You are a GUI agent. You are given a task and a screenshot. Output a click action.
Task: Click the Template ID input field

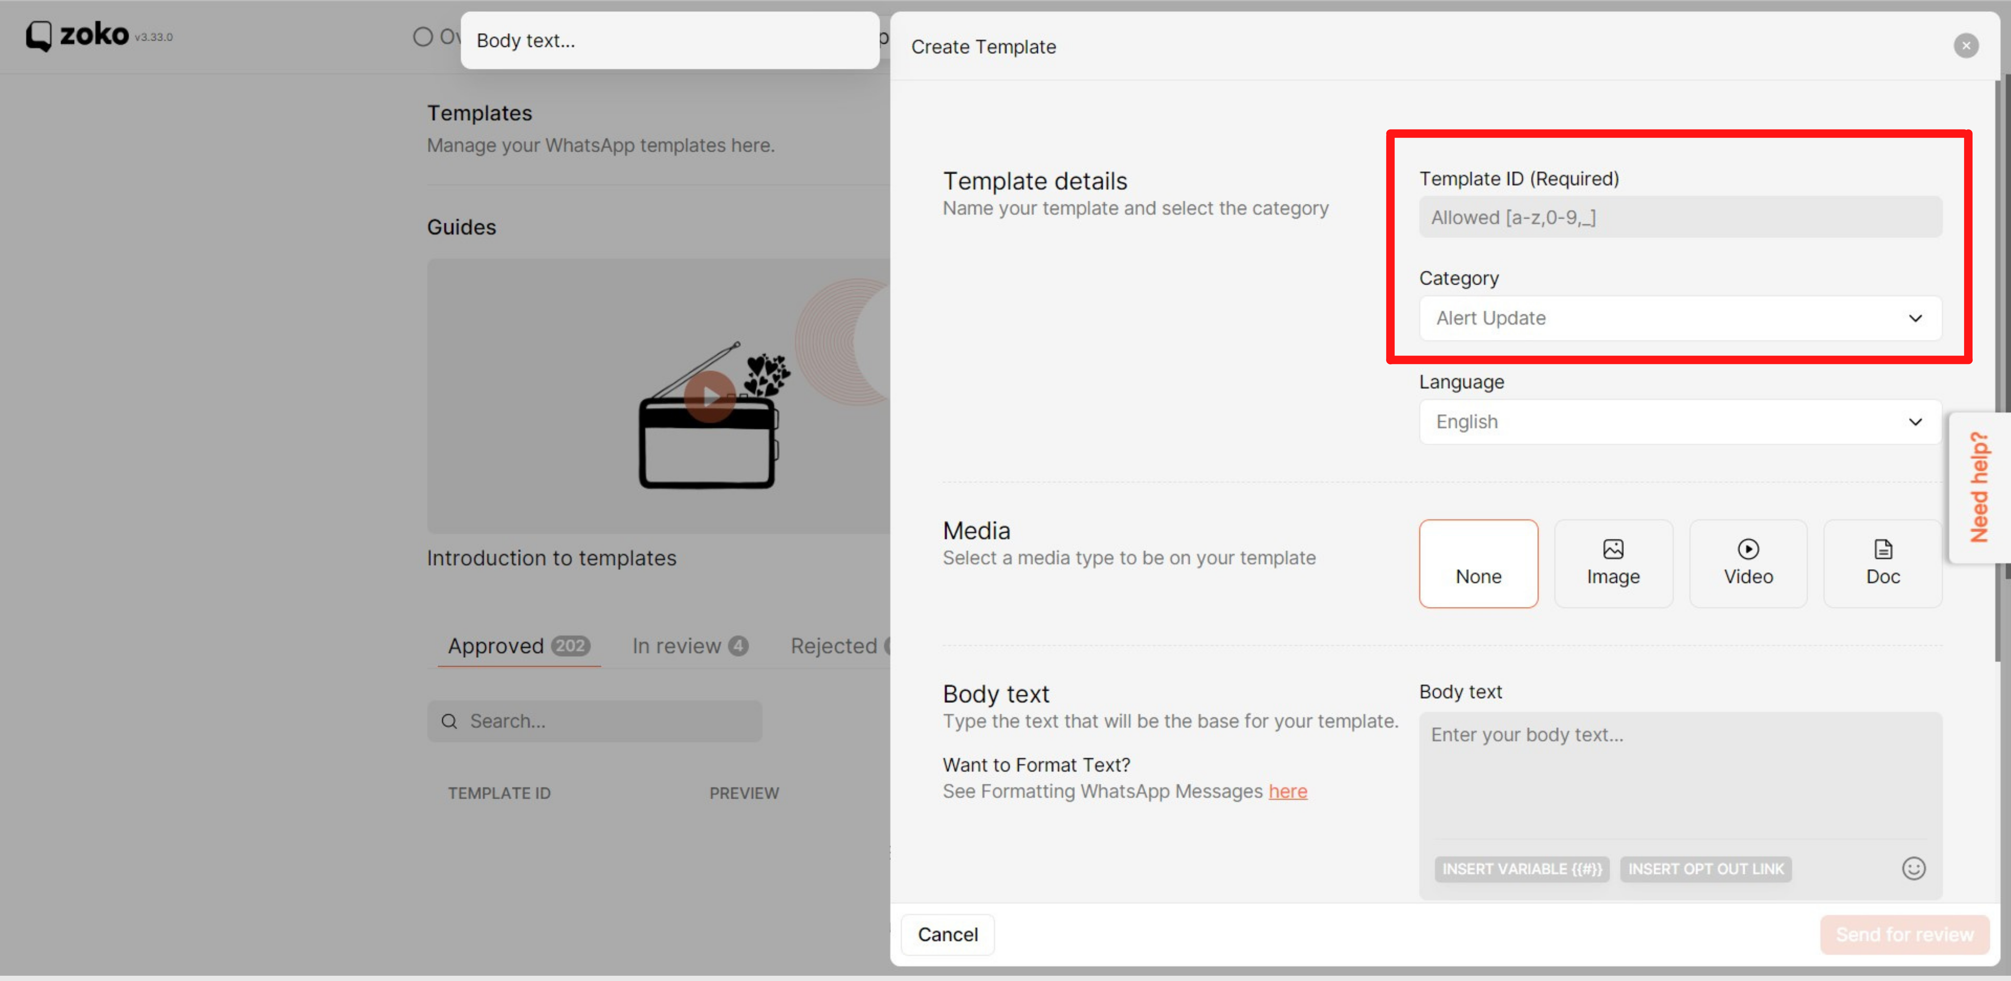tap(1679, 217)
